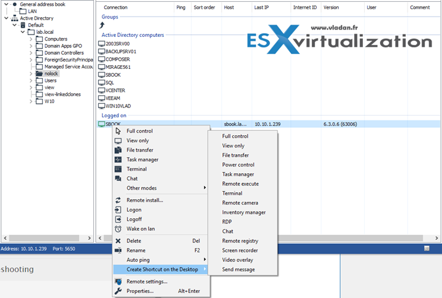Select Remote execute in the submenu

tap(240, 184)
